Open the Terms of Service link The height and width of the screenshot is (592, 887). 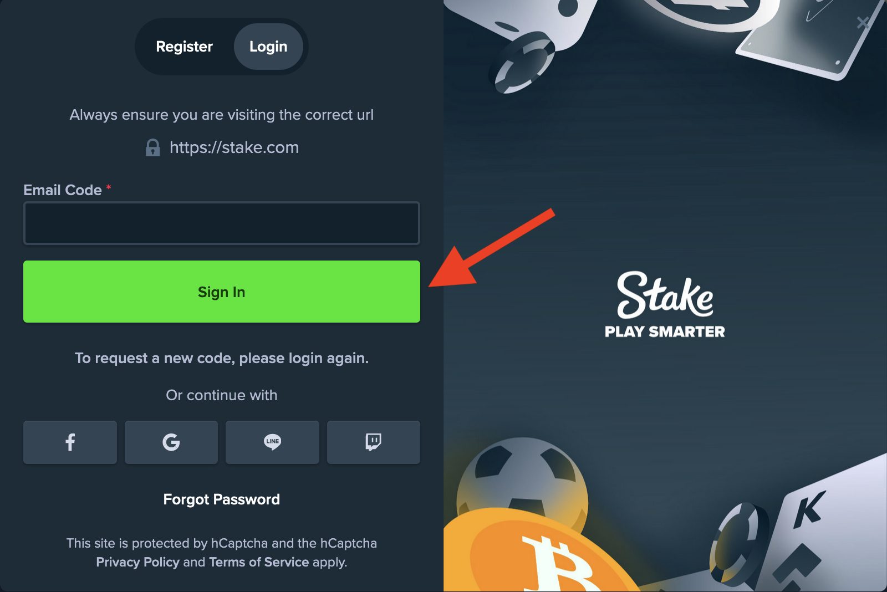[259, 562]
